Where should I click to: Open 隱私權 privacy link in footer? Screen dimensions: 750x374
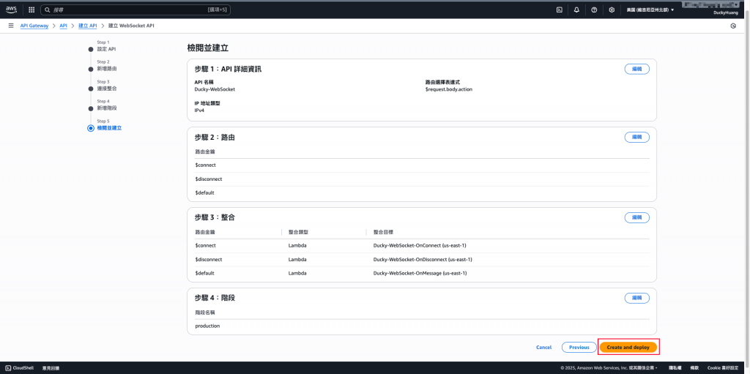(676, 368)
